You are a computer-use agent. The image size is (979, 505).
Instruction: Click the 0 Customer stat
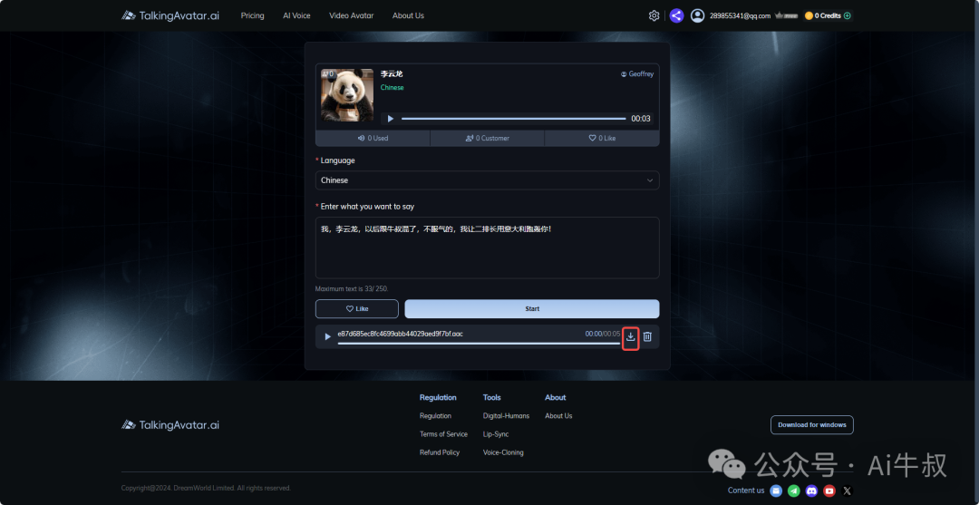487,138
